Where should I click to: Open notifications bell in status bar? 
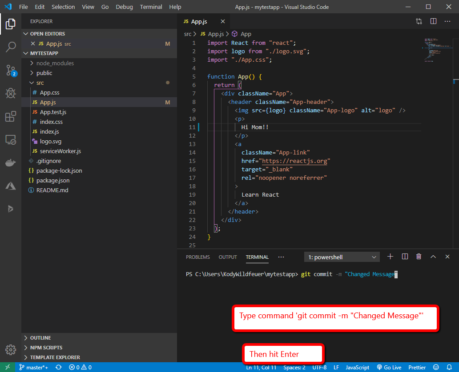(449, 367)
